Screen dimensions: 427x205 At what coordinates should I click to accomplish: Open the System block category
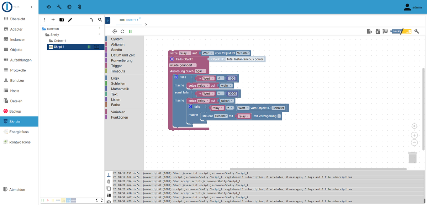coord(117,39)
